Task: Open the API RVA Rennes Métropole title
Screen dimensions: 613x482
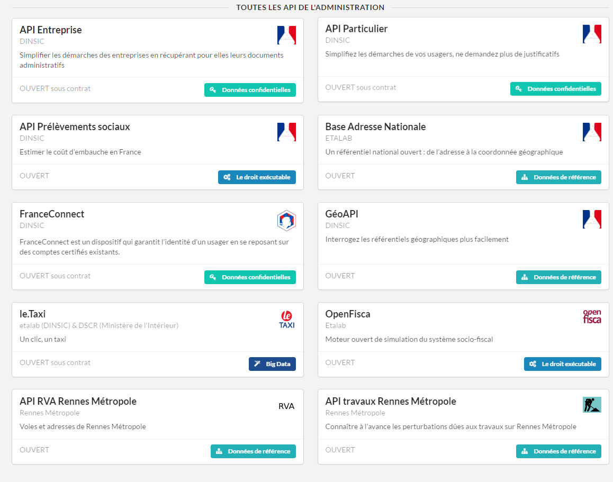Action: coord(78,402)
